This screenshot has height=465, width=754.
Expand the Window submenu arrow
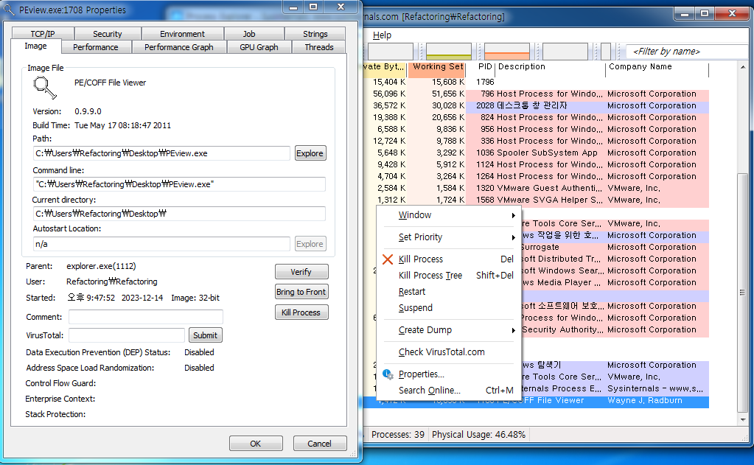point(513,215)
